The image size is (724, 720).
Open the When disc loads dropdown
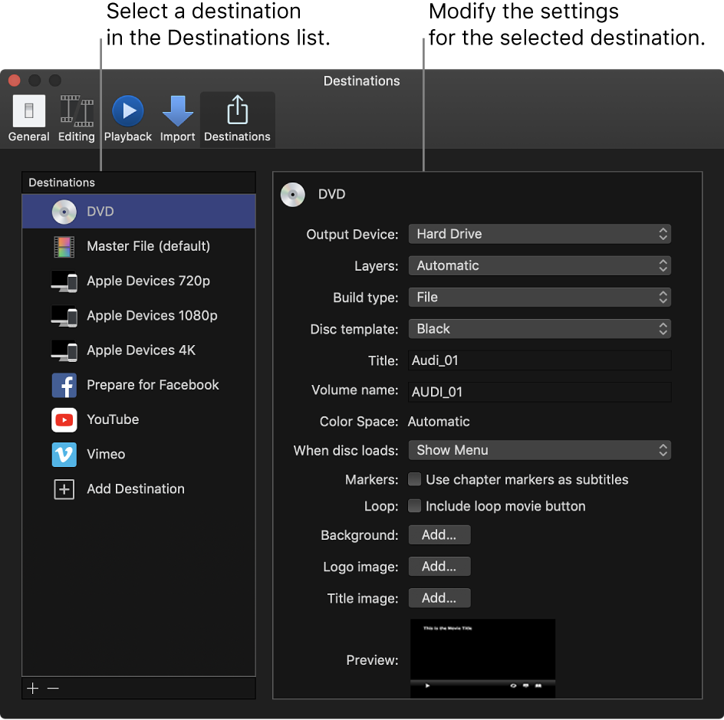click(539, 450)
